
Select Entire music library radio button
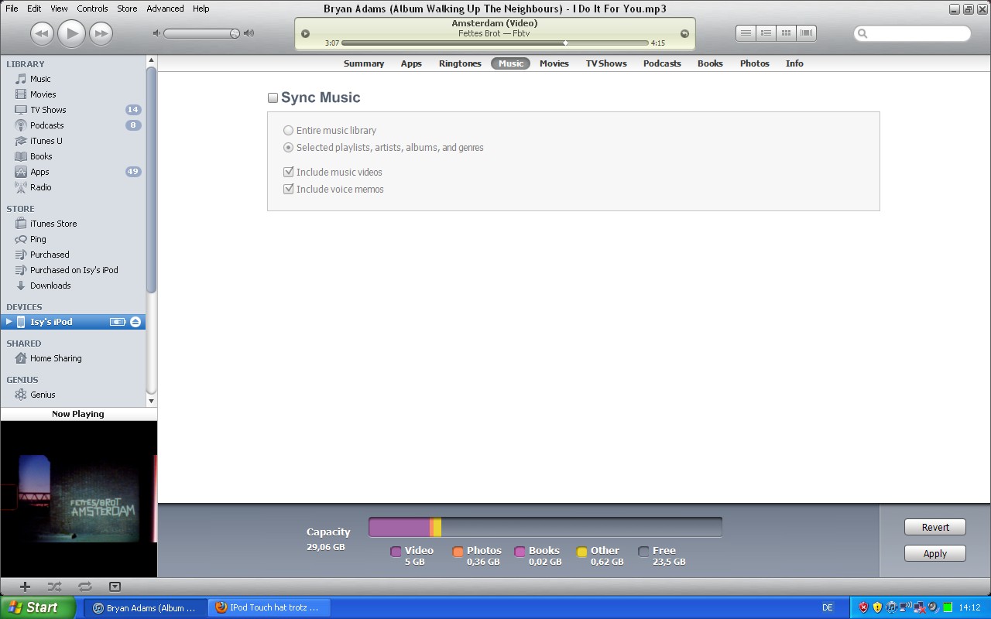tap(288, 130)
